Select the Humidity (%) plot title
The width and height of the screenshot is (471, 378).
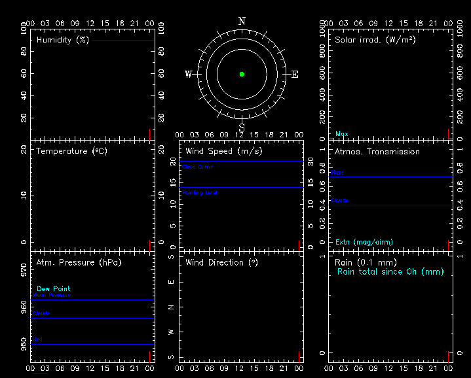(63, 40)
